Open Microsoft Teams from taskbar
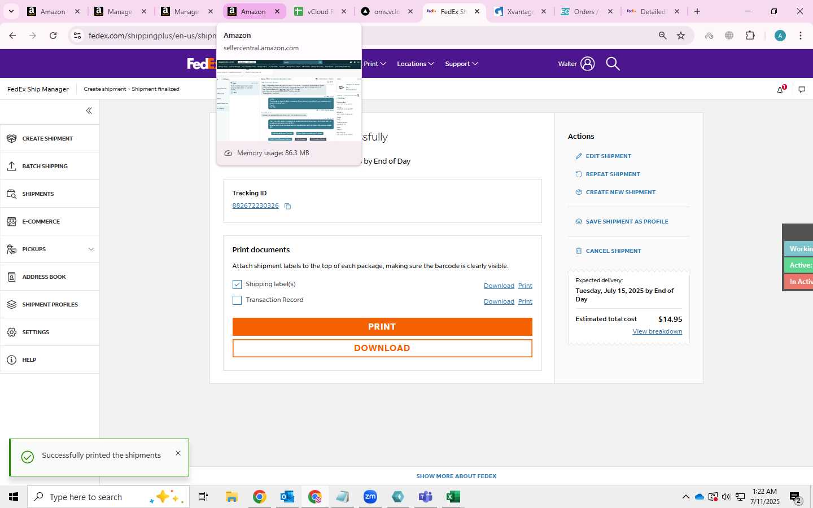The width and height of the screenshot is (813, 508). [x=425, y=497]
